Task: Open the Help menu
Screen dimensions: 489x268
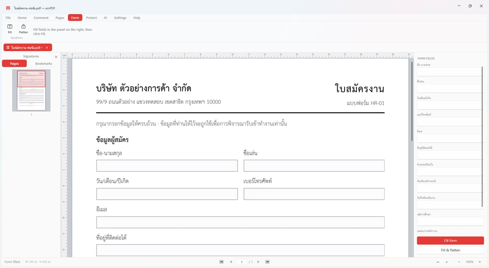Action: click(137, 18)
